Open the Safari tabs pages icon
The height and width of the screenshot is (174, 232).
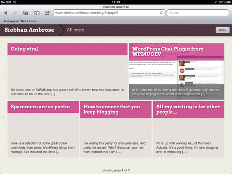26,13
